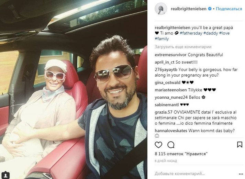Click the main post photo
The width and height of the screenshot is (245, 179).
pos(74,89)
